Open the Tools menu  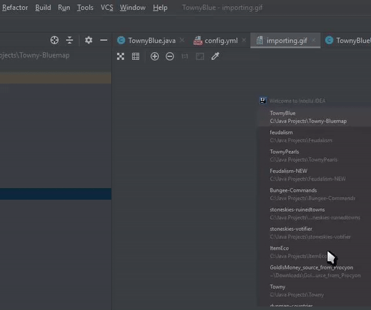coord(85,7)
